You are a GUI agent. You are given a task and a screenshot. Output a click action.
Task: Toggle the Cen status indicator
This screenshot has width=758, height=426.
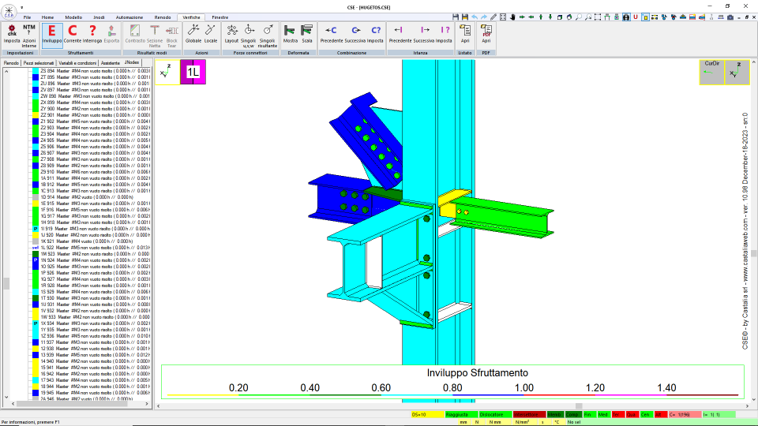(x=646, y=414)
